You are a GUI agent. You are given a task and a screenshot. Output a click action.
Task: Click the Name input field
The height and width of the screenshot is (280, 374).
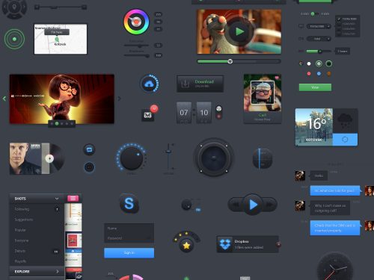[x=129, y=228]
